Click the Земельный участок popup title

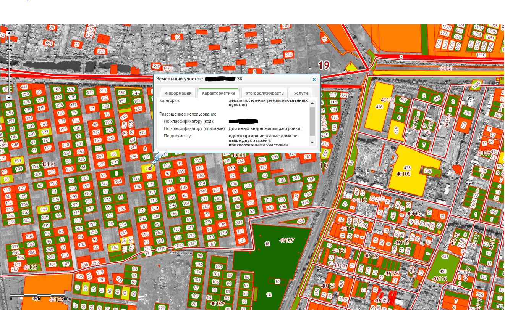tap(199, 79)
